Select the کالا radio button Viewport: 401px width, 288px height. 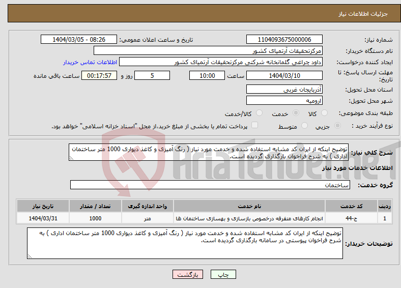coord(324,113)
